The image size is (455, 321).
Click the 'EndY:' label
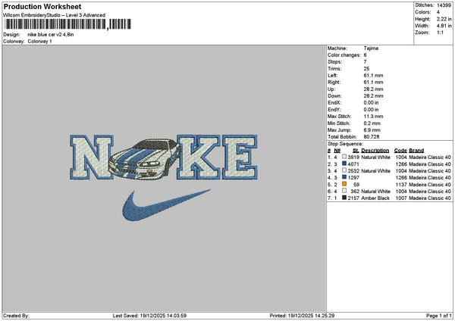pos(334,110)
